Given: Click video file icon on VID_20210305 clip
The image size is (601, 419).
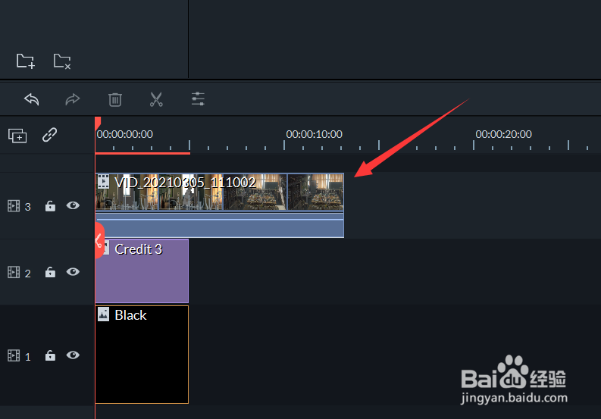Looking at the screenshot, I should pyautogui.click(x=104, y=181).
